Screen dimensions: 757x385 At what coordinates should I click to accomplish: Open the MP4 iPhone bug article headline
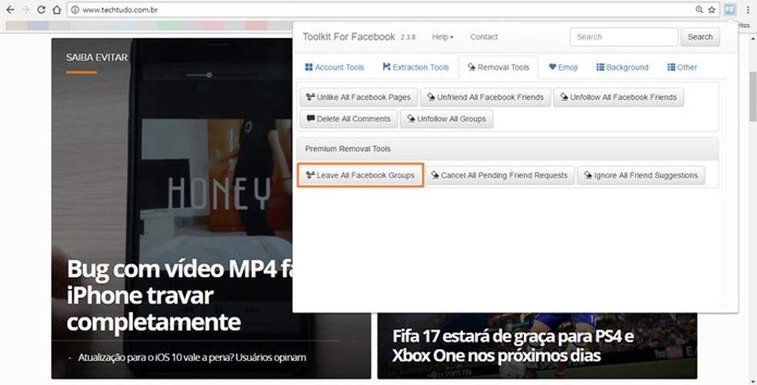179,295
